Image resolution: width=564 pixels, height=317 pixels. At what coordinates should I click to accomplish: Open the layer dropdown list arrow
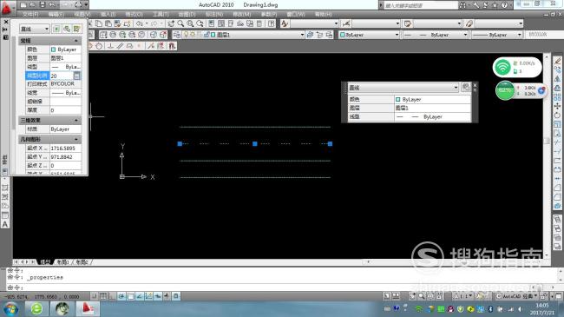(x=302, y=35)
